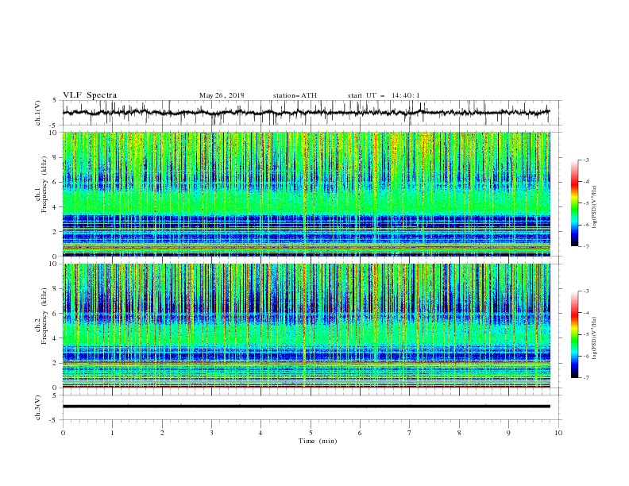
Task: Click the "station=ATH" header label
Action: (x=295, y=95)
